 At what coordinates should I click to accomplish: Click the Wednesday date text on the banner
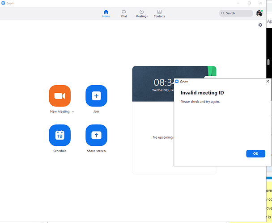pyautogui.click(x=163, y=90)
